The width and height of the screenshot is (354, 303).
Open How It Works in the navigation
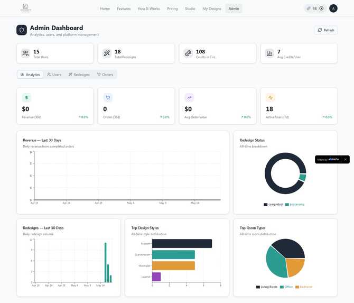click(148, 8)
